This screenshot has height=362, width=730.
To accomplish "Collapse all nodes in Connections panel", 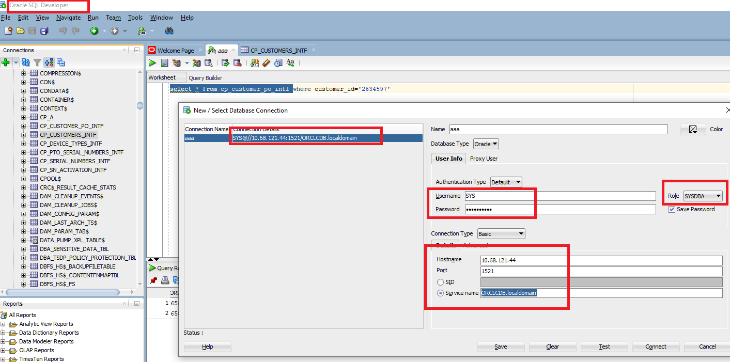I will coord(61,62).
